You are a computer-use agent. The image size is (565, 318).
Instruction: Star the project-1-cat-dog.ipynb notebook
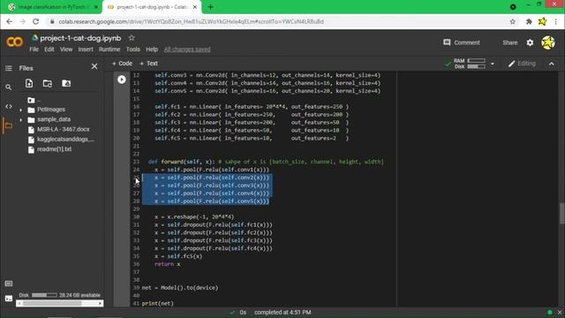(132, 37)
